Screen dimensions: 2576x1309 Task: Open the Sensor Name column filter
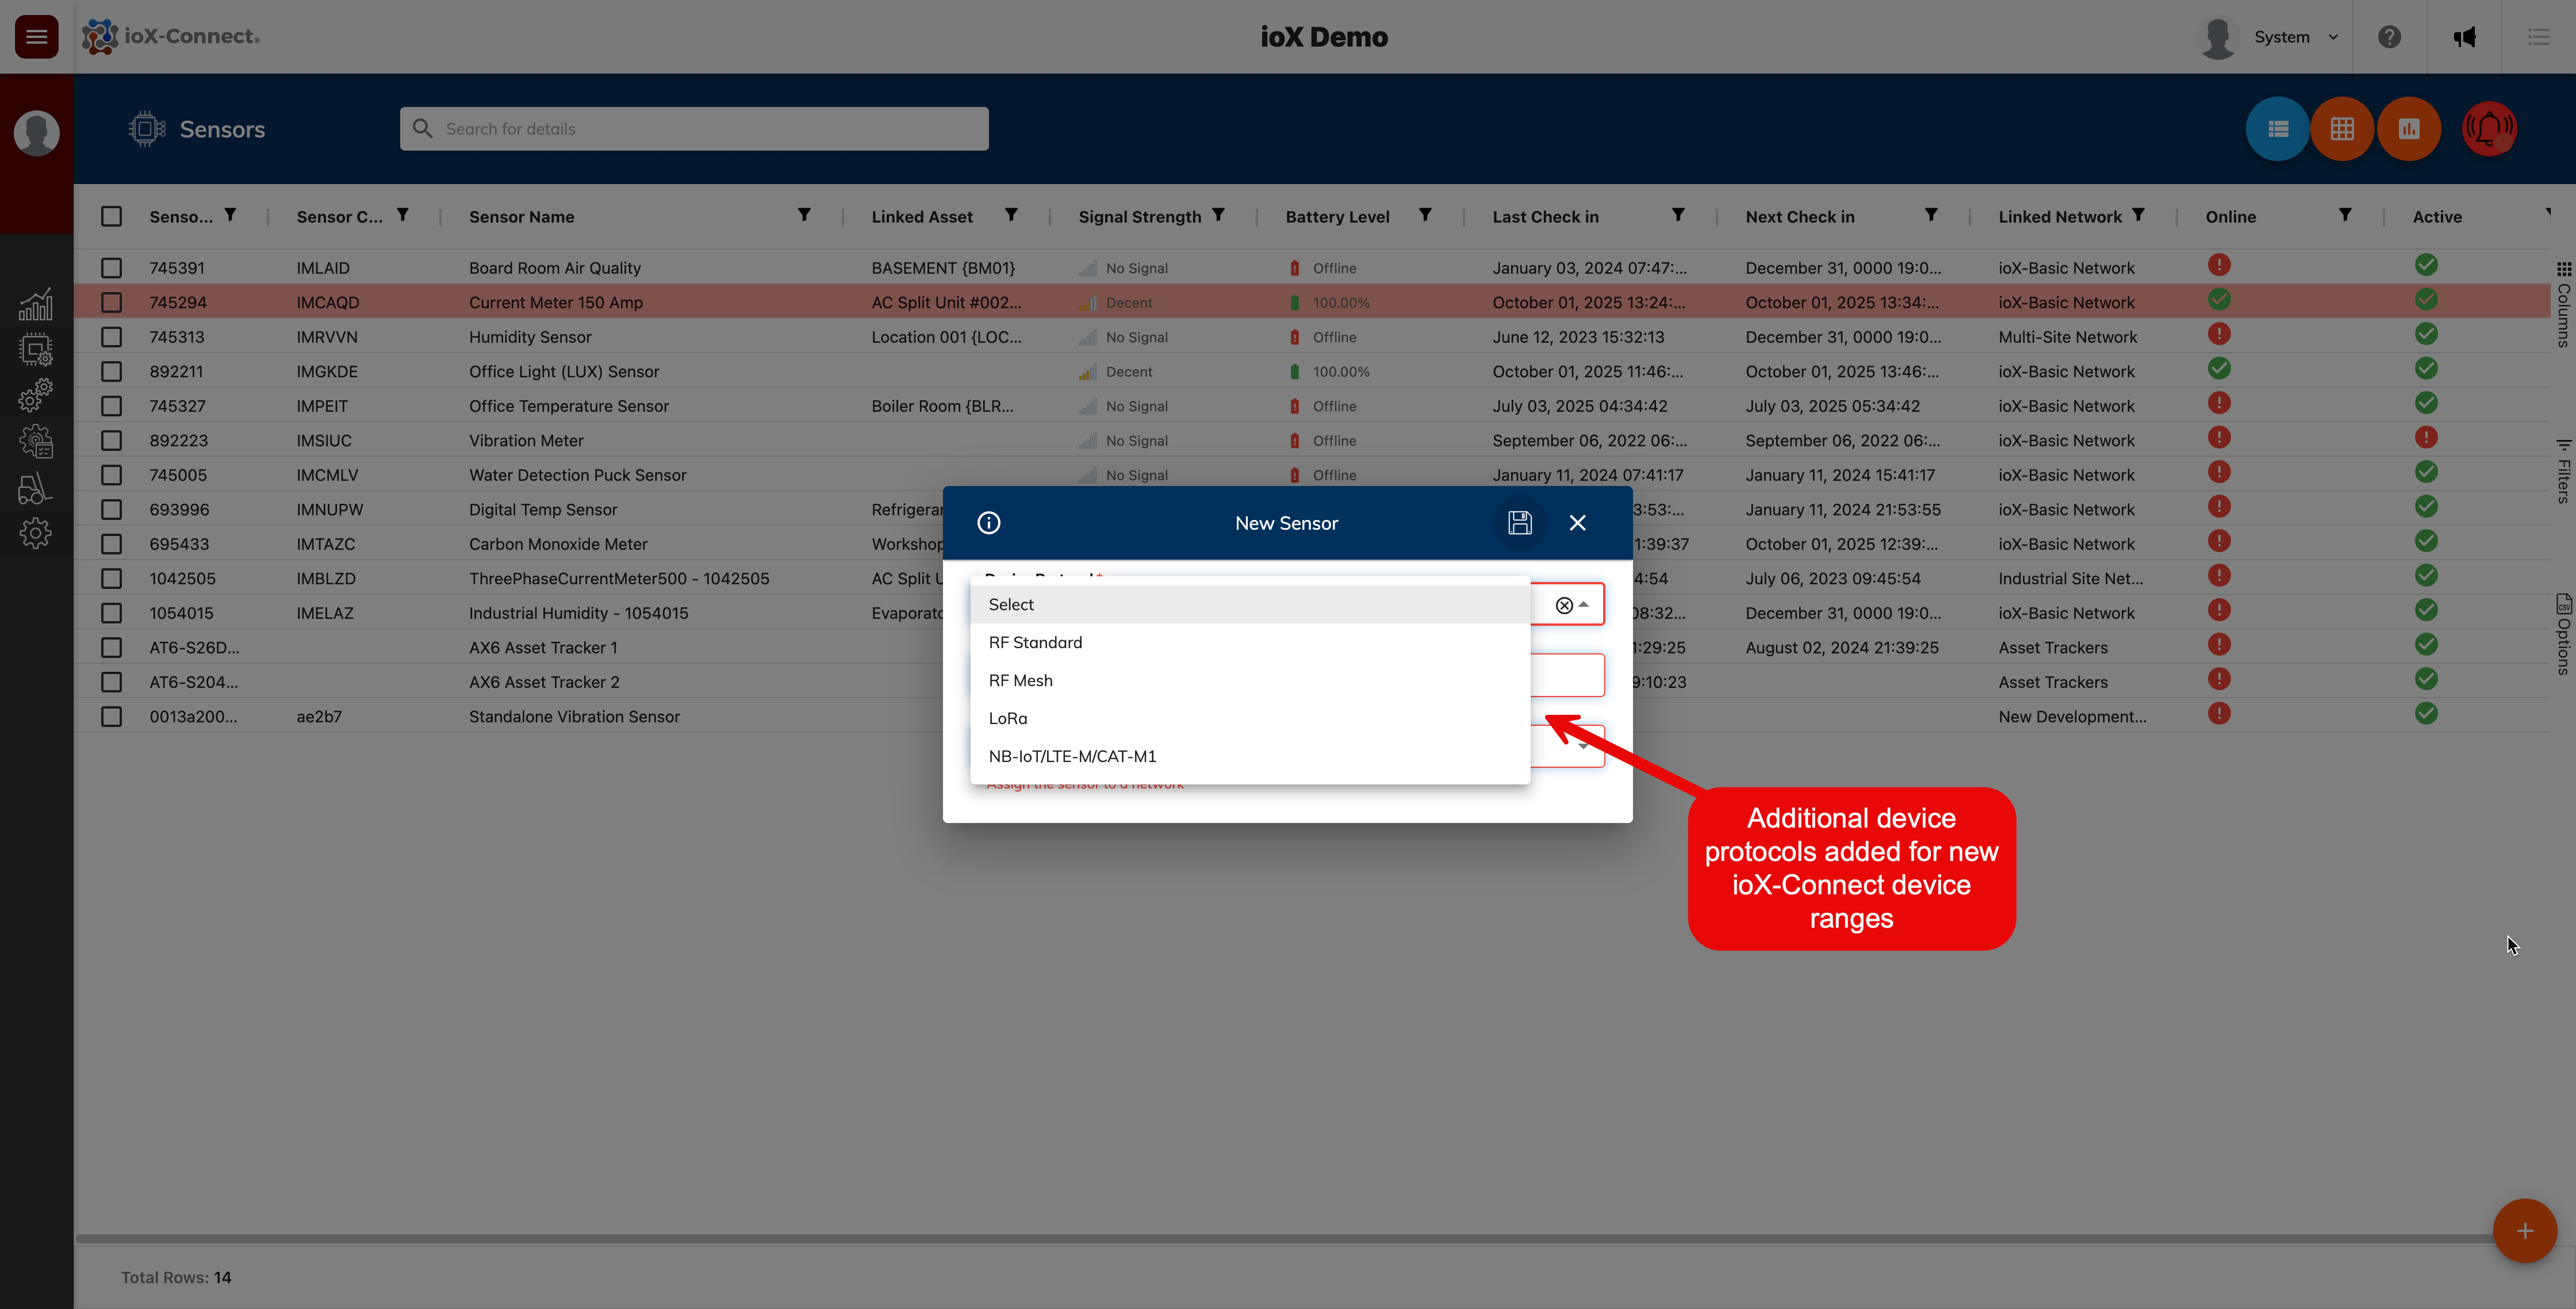[804, 215]
